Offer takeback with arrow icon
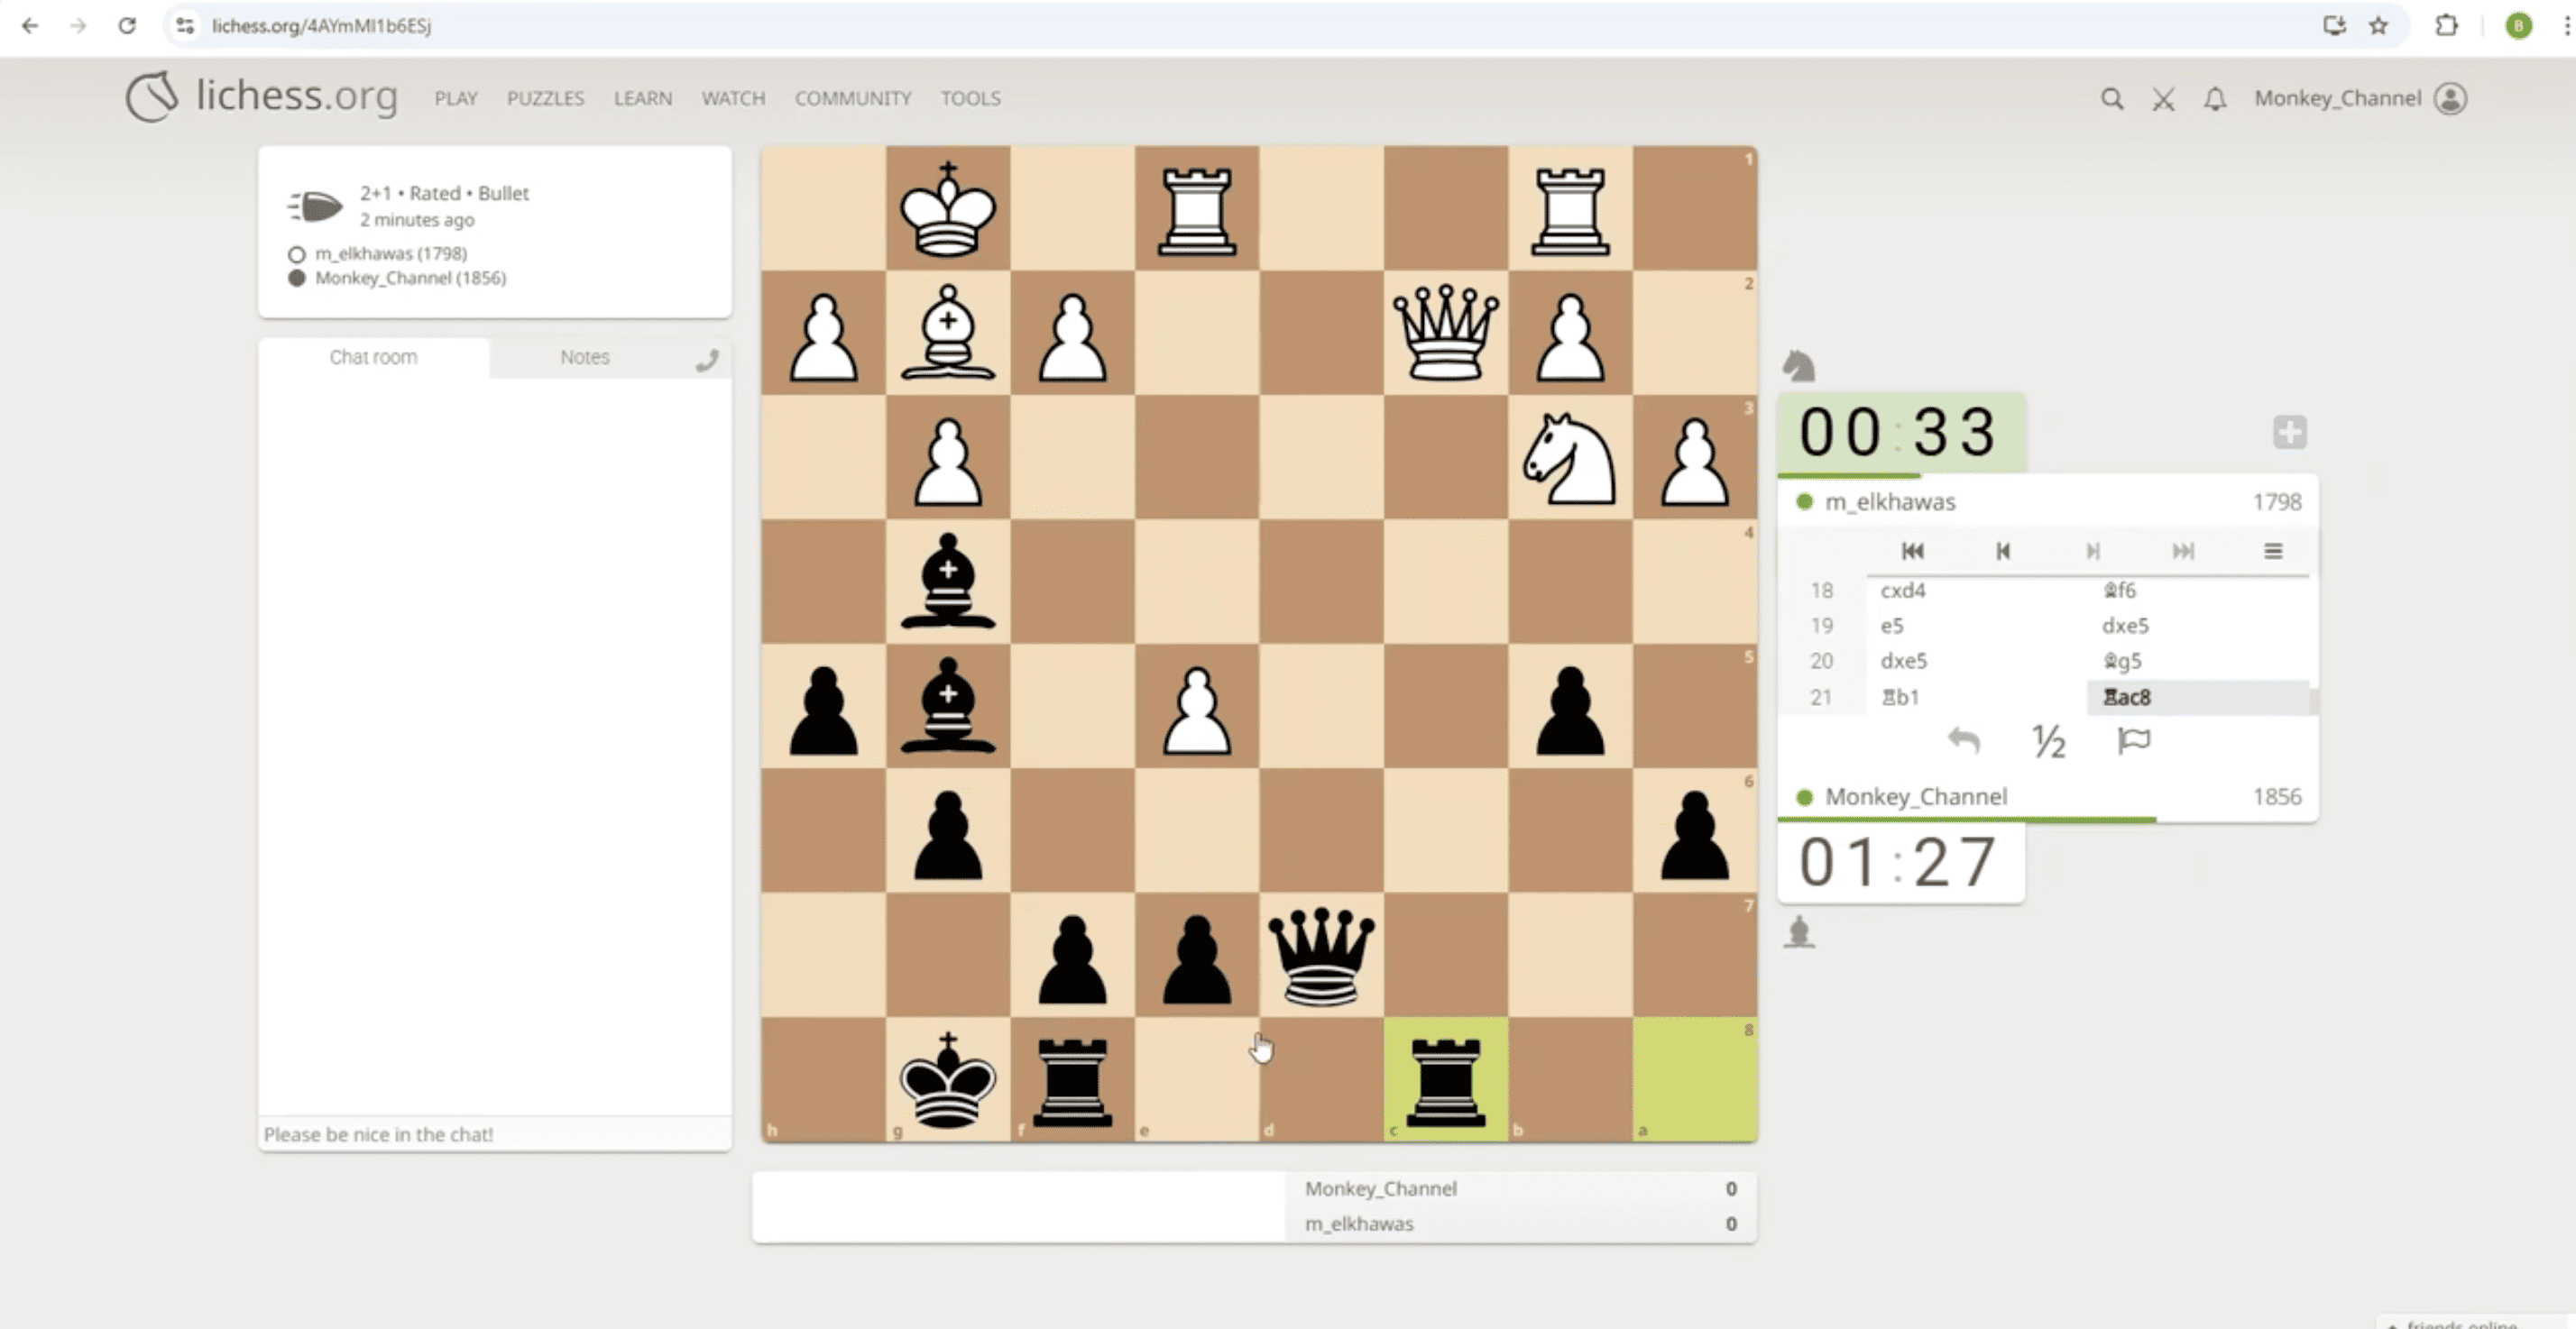The height and width of the screenshot is (1329, 2576). (x=1963, y=741)
